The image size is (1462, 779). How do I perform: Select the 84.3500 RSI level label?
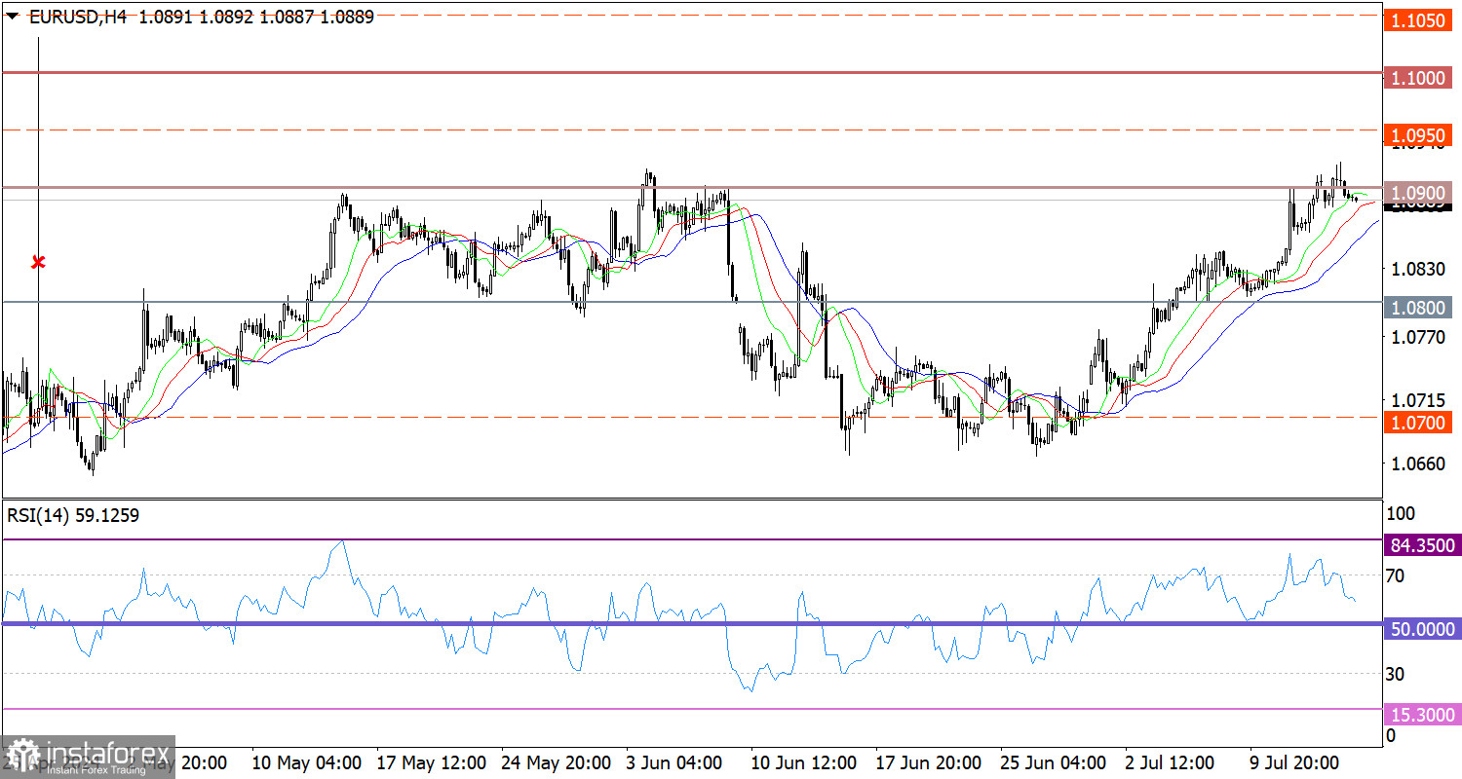tap(1421, 545)
